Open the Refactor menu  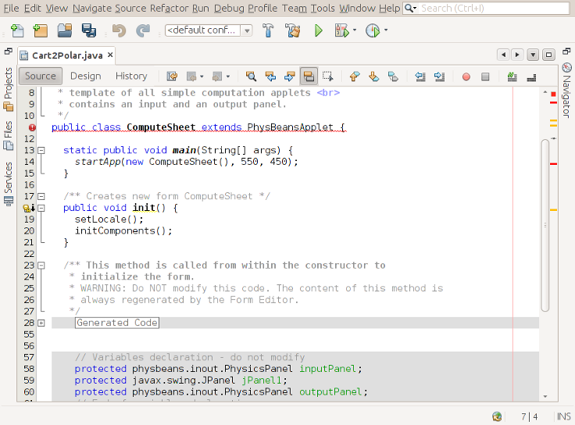click(169, 8)
